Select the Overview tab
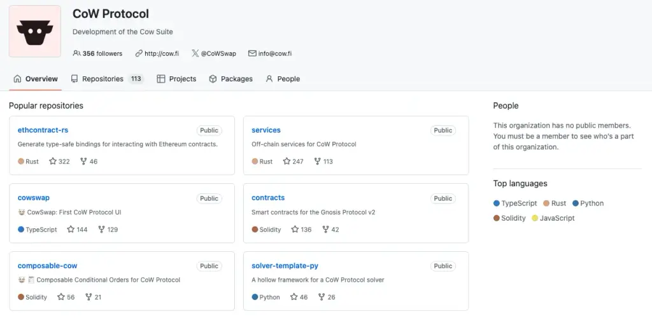652x323 pixels. click(36, 79)
